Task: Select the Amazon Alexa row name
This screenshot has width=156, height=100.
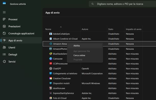Action: coord(60,44)
